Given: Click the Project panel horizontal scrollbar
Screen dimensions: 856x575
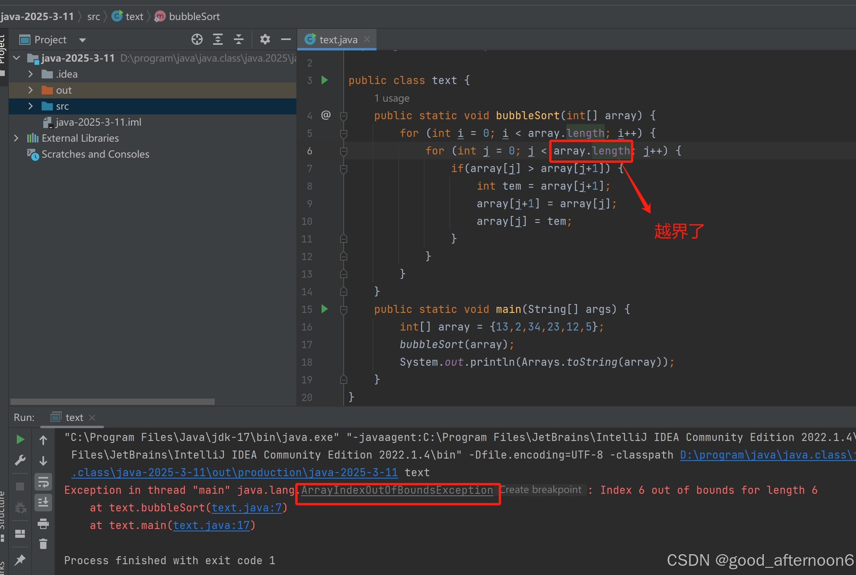Looking at the screenshot, I should click(x=112, y=401).
